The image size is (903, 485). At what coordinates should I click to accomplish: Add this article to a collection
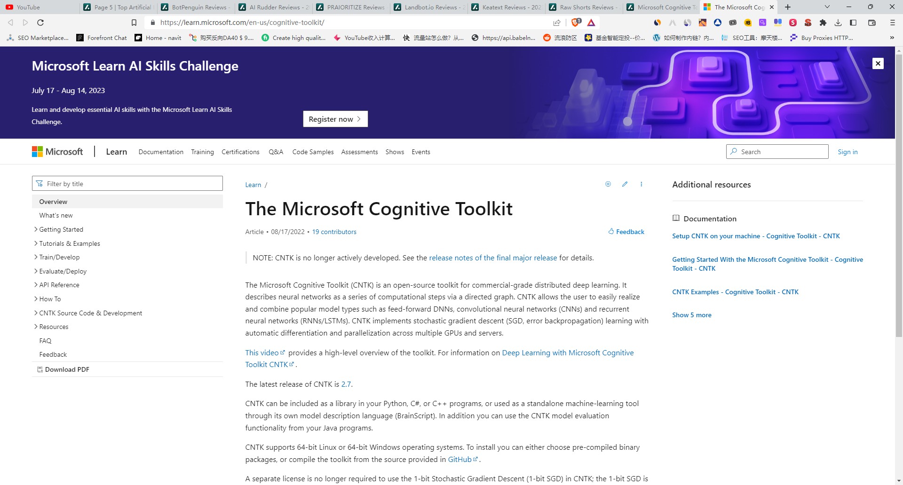pyautogui.click(x=608, y=184)
